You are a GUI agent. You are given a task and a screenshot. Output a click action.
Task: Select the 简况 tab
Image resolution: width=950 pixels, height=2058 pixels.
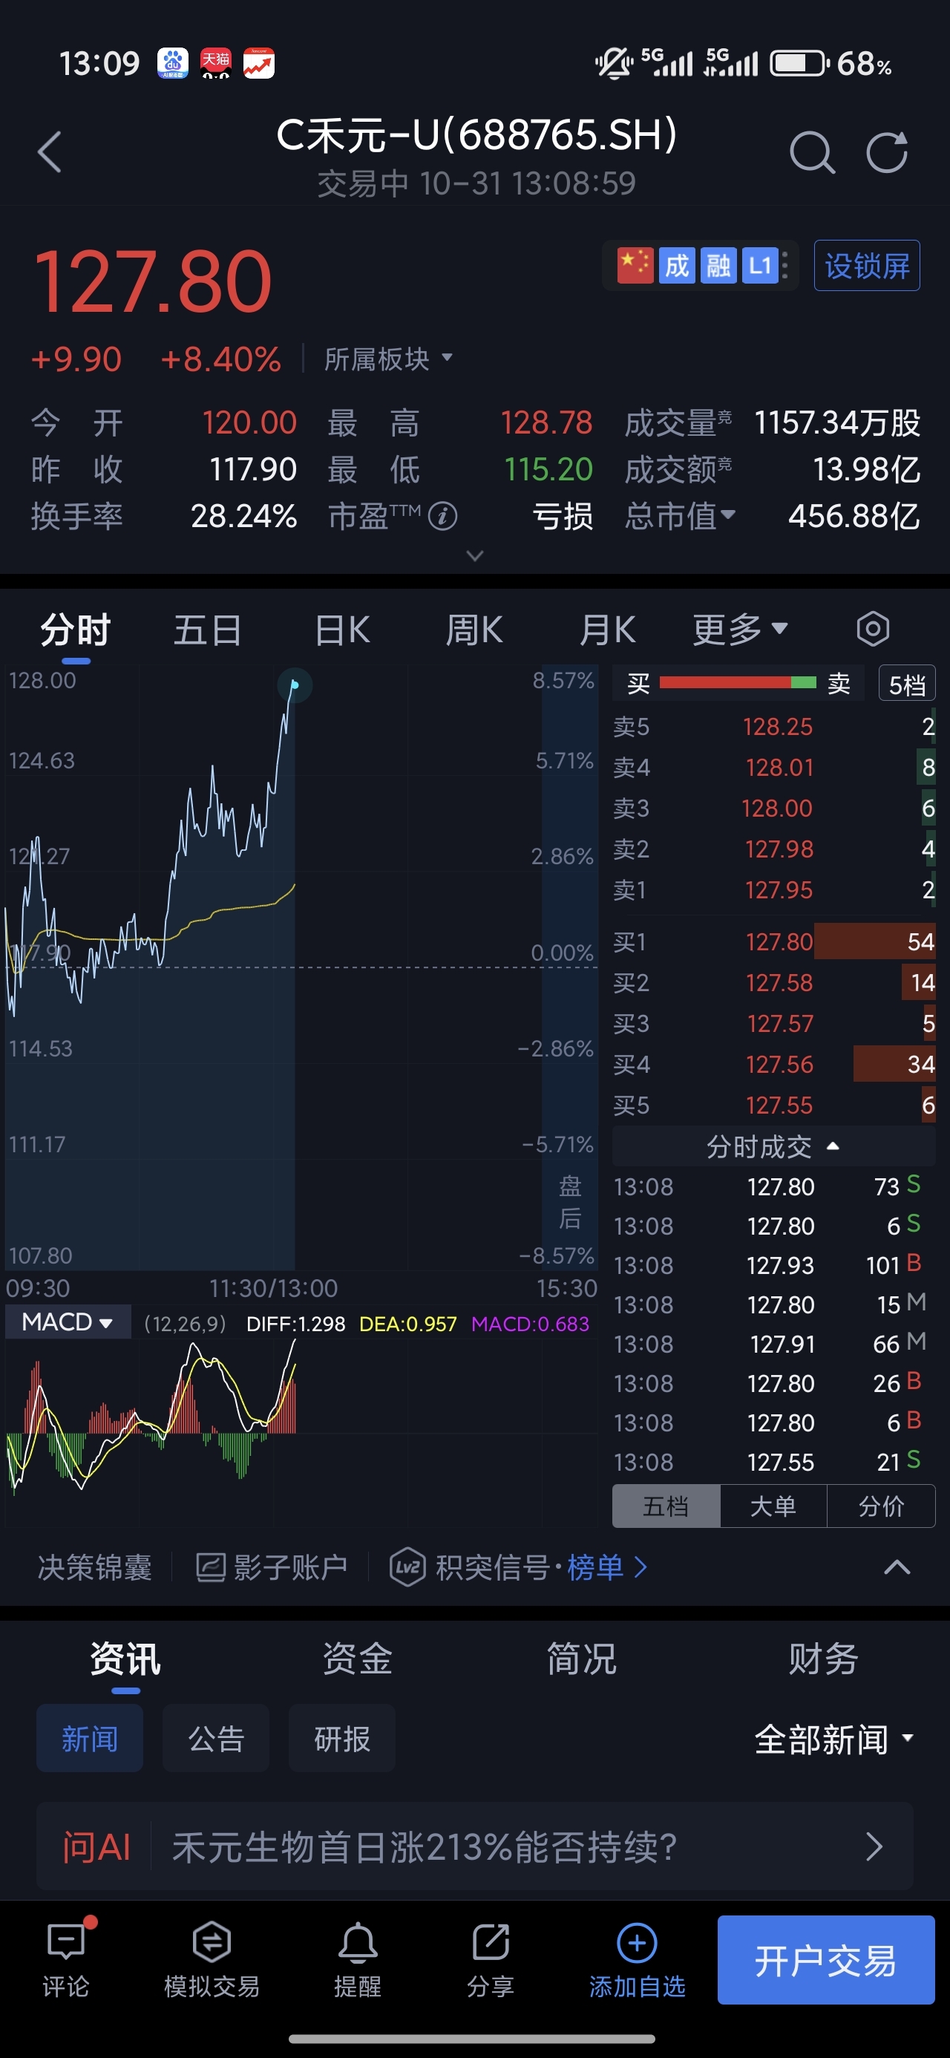tap(582, 1659)
